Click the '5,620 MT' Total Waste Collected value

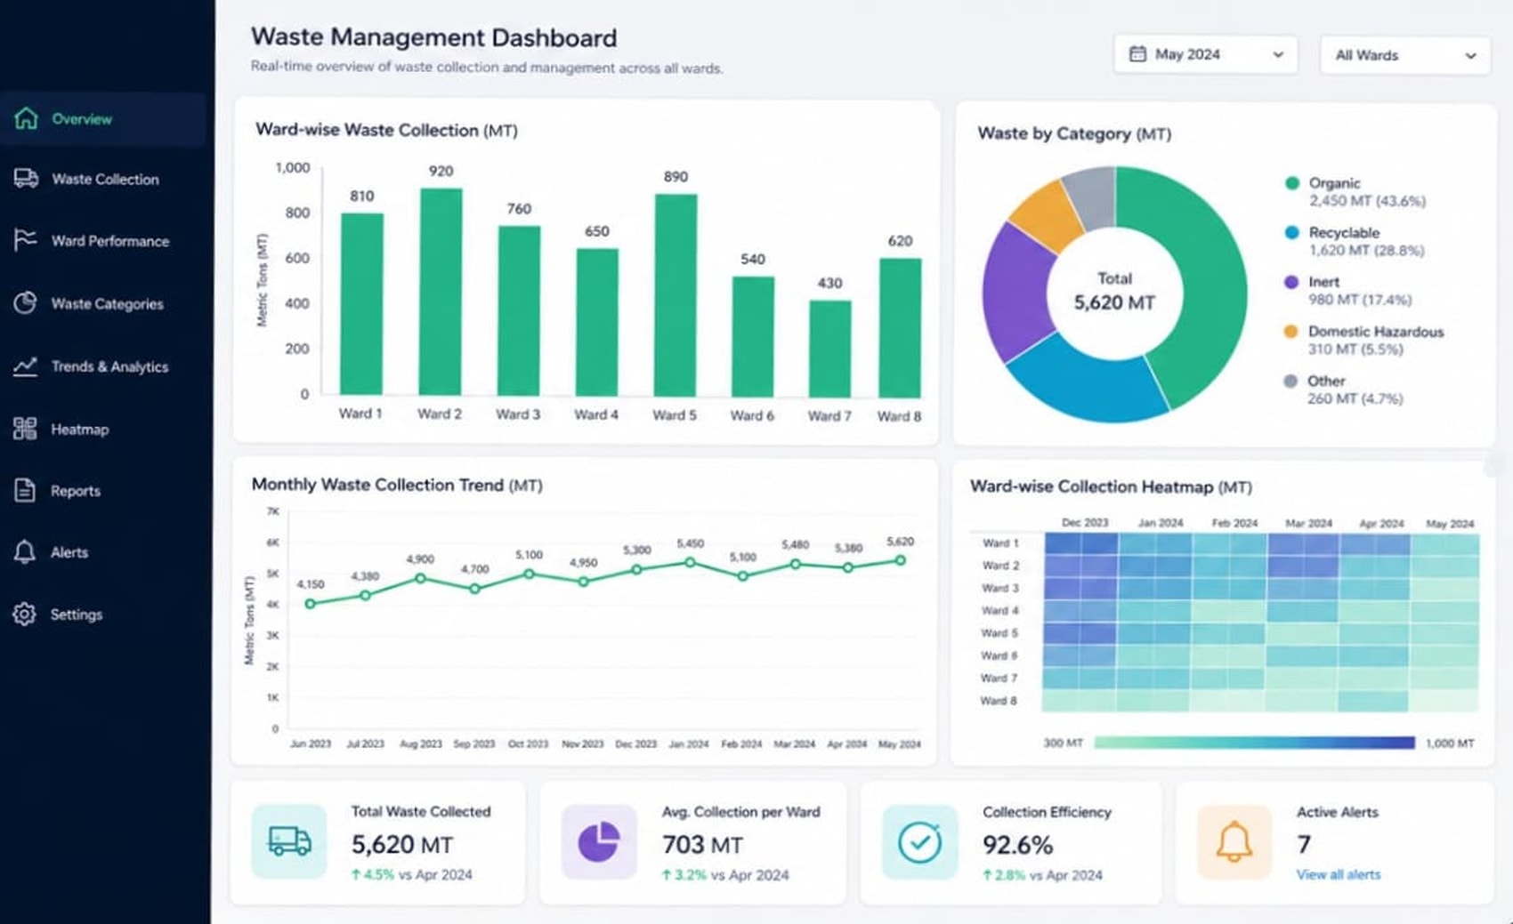point(402,844)
